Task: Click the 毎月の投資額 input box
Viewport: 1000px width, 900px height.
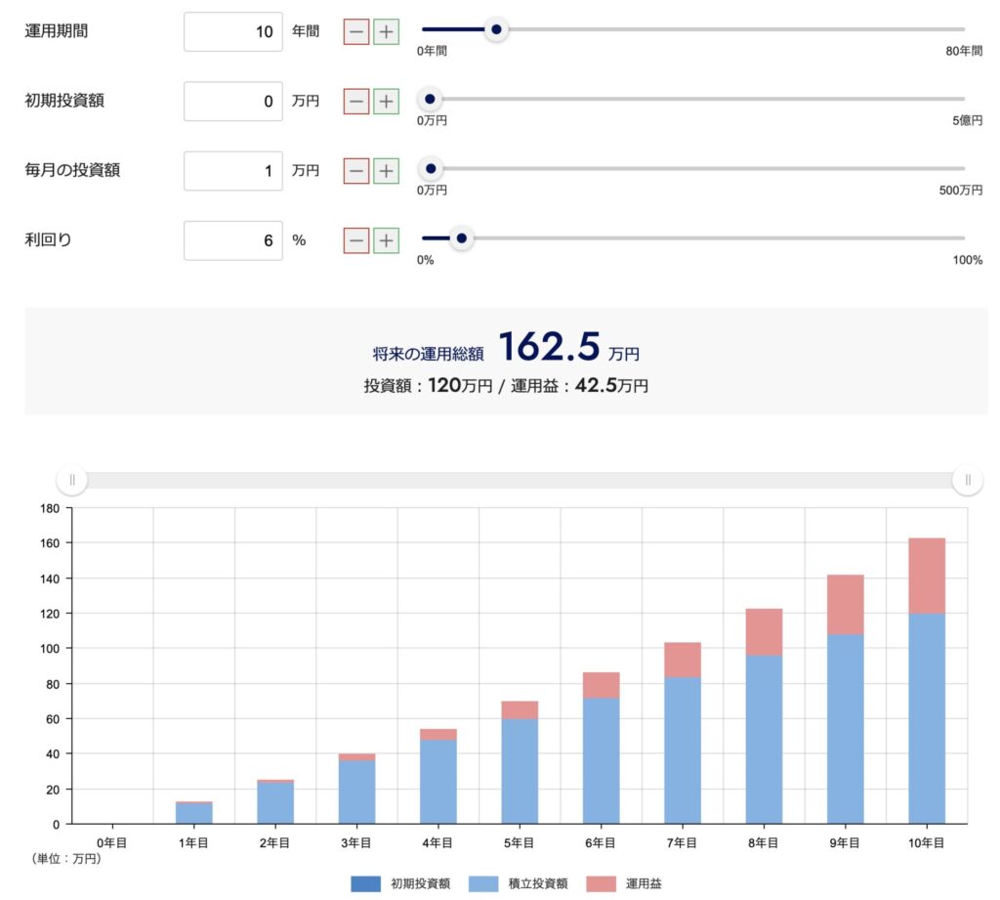Action: pyautogui.click(x=233, y=170)
